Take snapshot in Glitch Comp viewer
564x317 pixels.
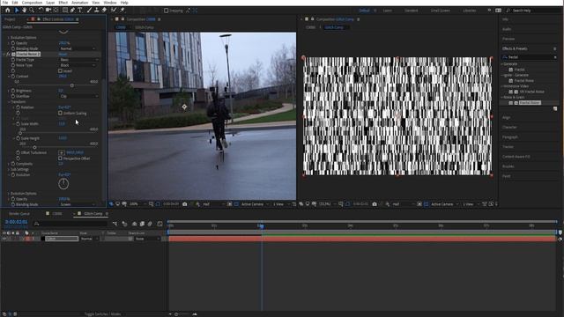click(375, 204)
